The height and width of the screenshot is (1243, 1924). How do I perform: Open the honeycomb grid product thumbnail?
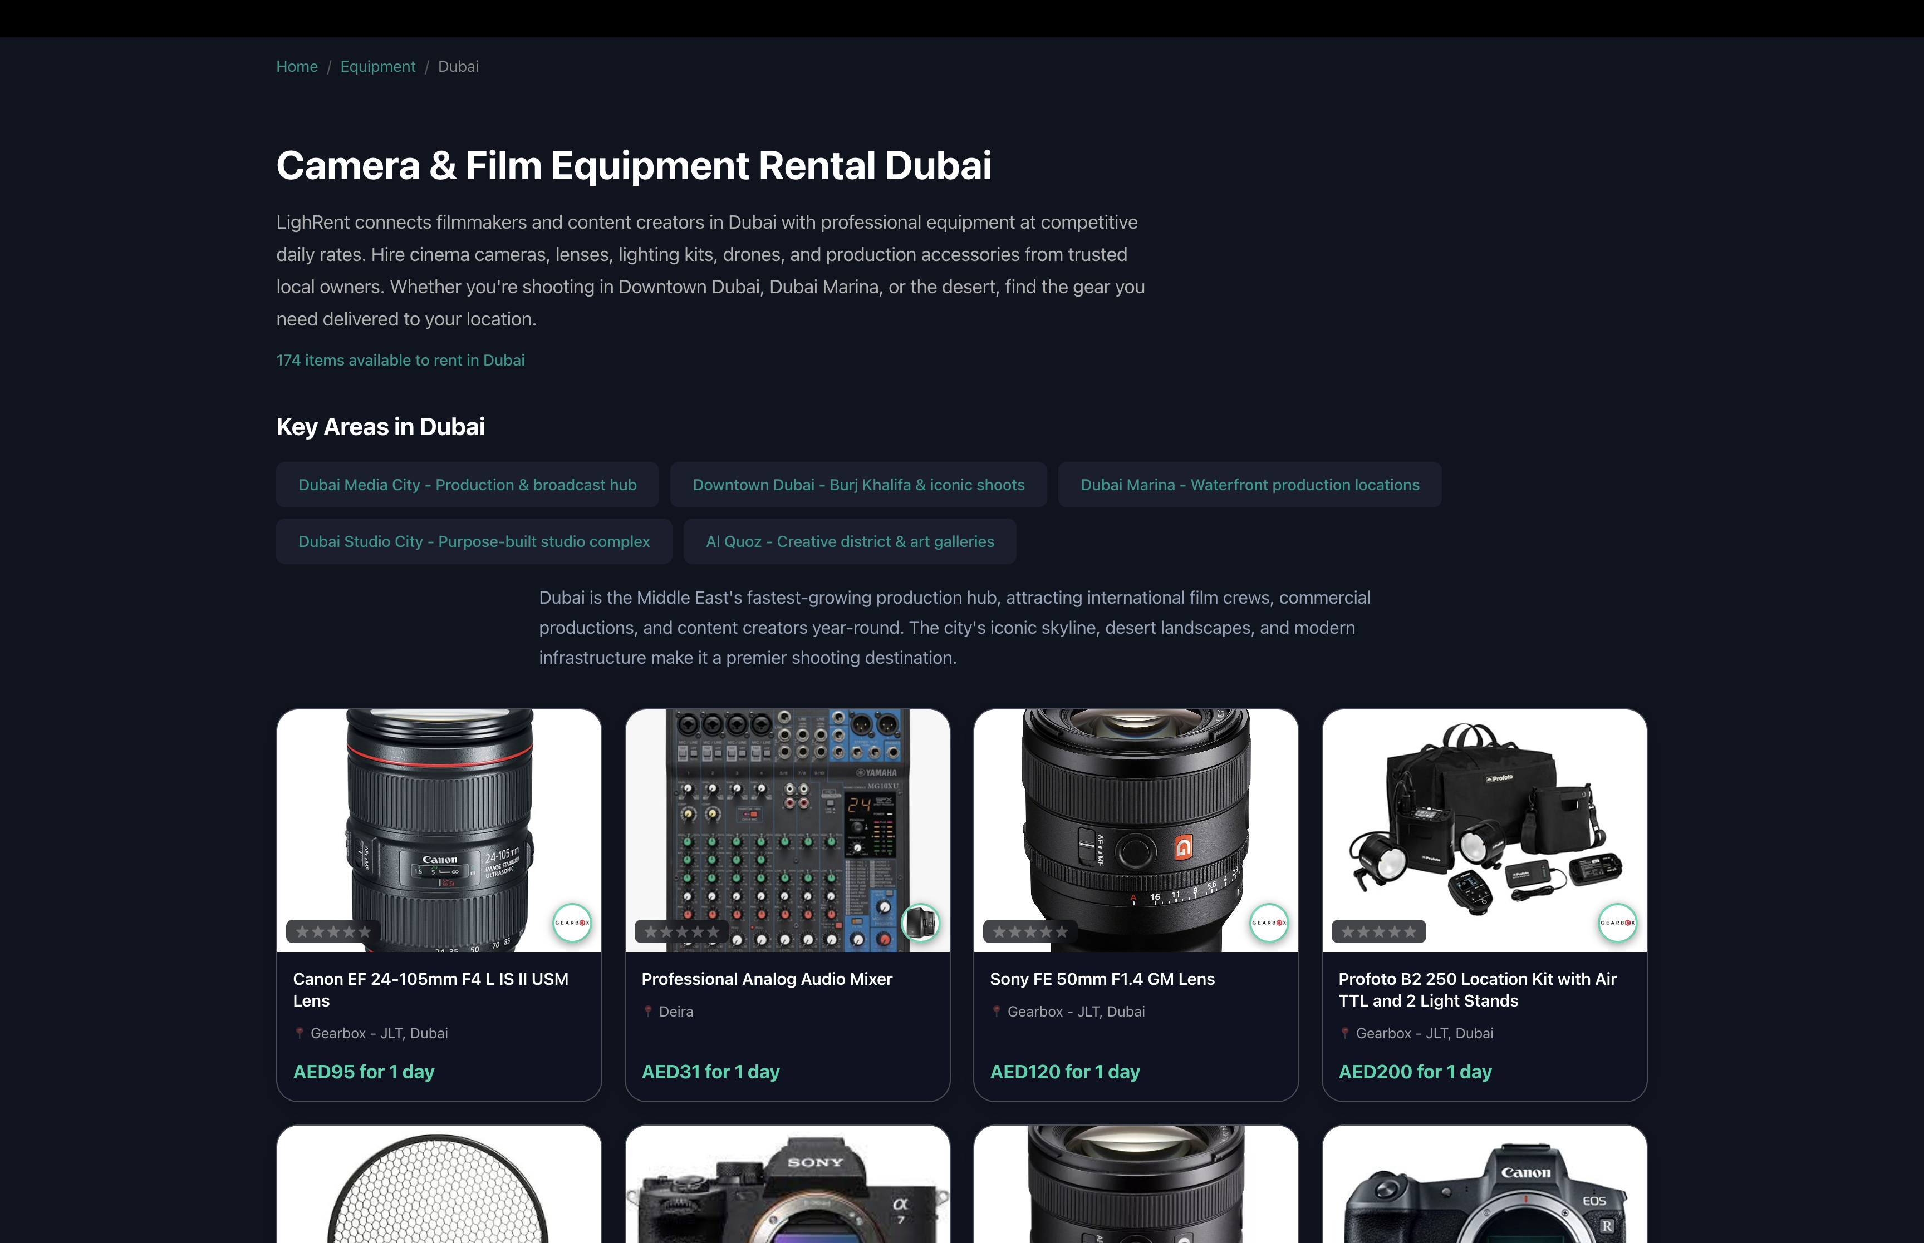[439, 1184]
